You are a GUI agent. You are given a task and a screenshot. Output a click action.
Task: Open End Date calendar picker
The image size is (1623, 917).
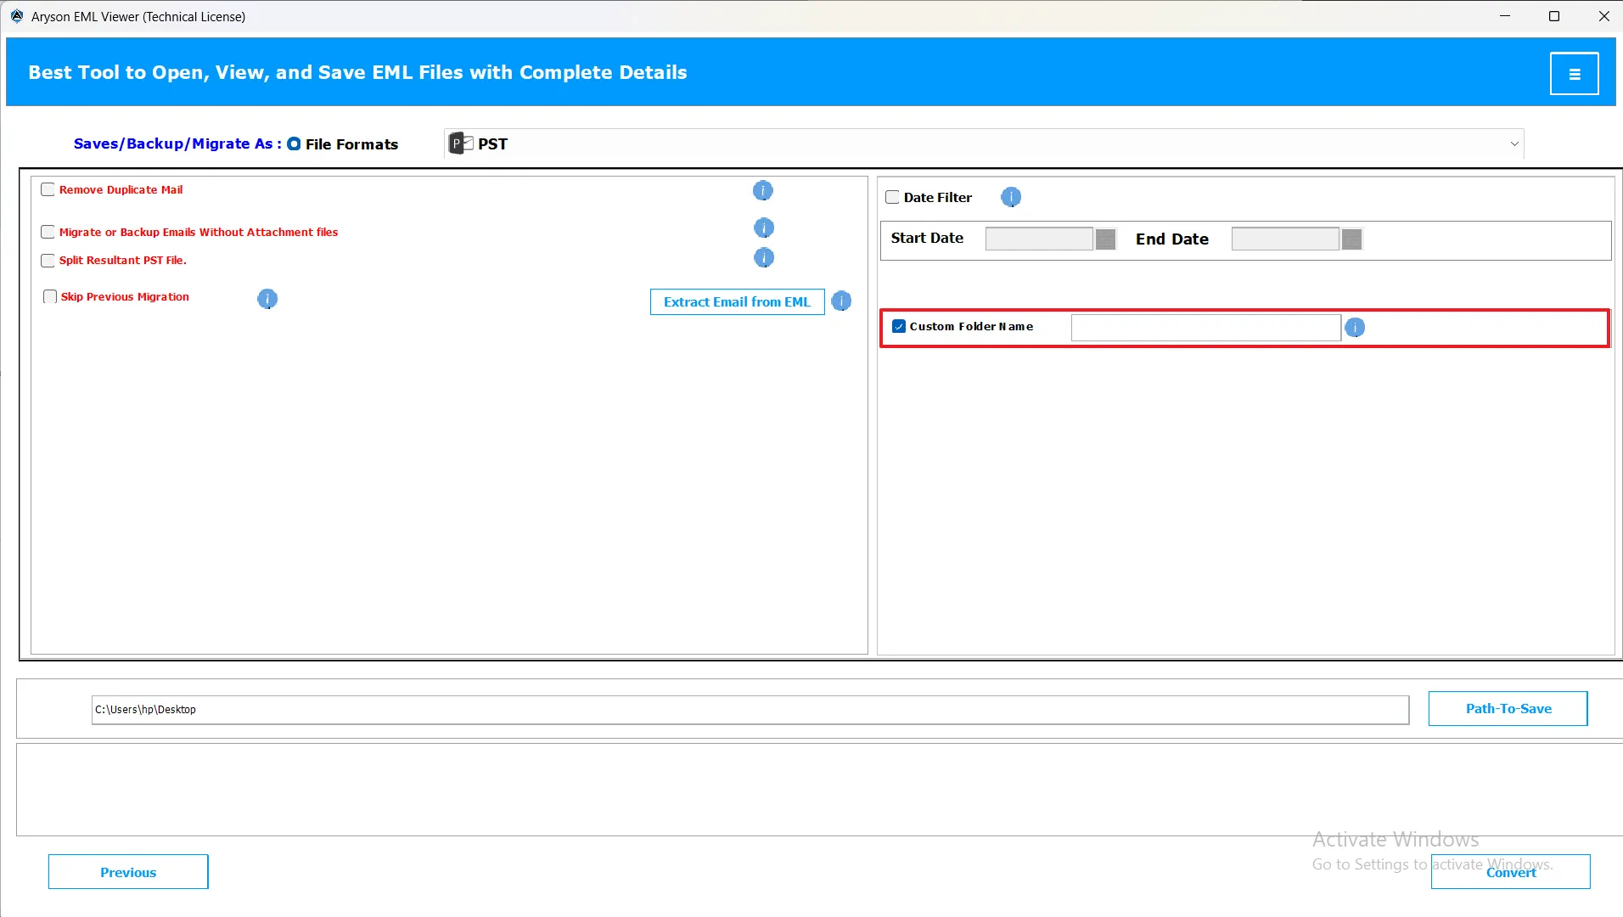[x=1351, y=239]
